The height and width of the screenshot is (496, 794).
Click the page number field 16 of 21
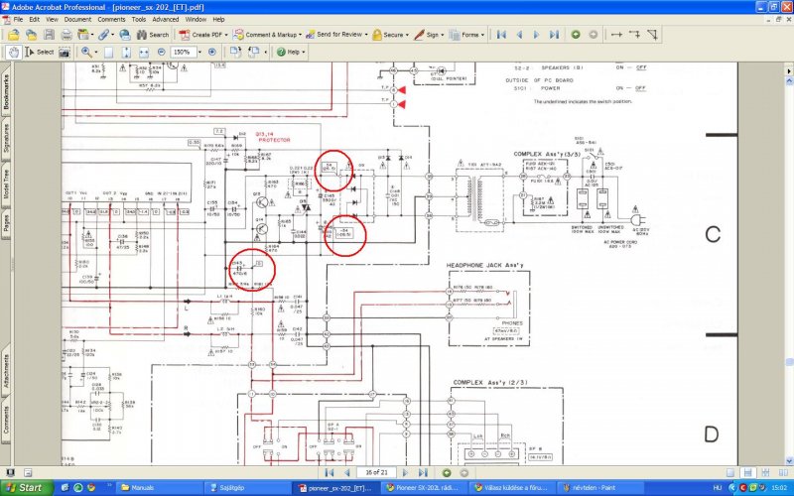point(377,472)
